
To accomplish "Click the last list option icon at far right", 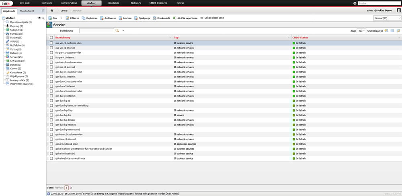I will [398, 30].
